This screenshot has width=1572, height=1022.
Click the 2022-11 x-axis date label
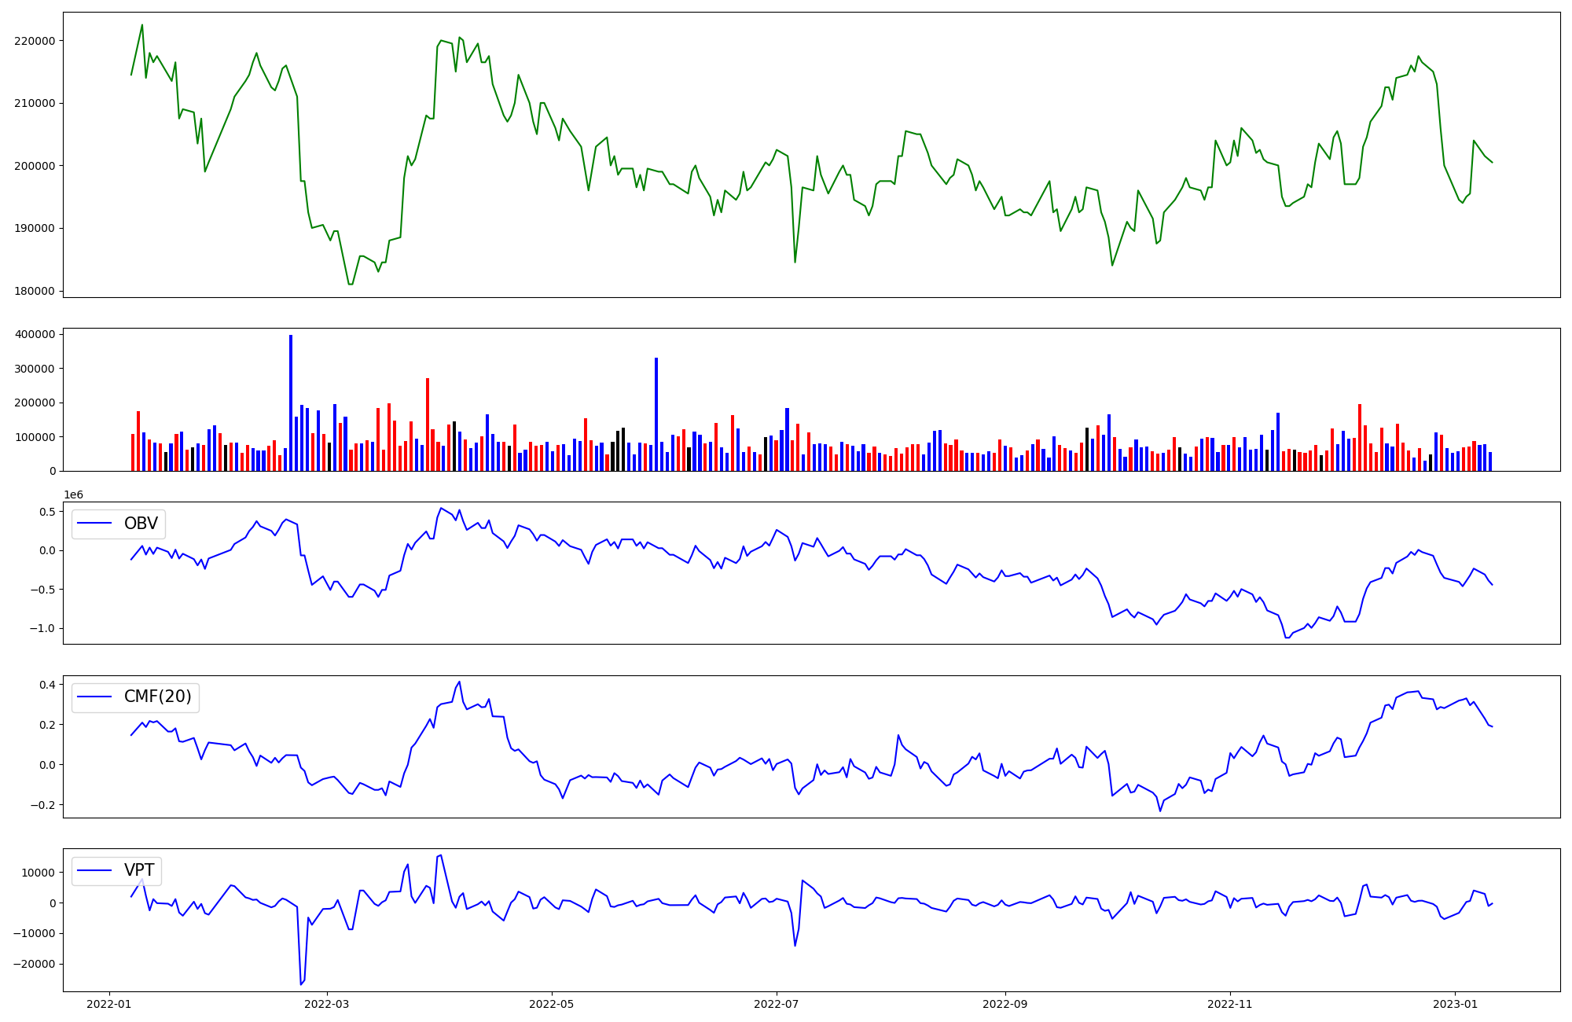pyautogui.click(x=1229, y=1004)
